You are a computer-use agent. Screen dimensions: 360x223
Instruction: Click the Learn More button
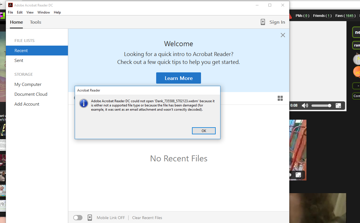point(178,78)
